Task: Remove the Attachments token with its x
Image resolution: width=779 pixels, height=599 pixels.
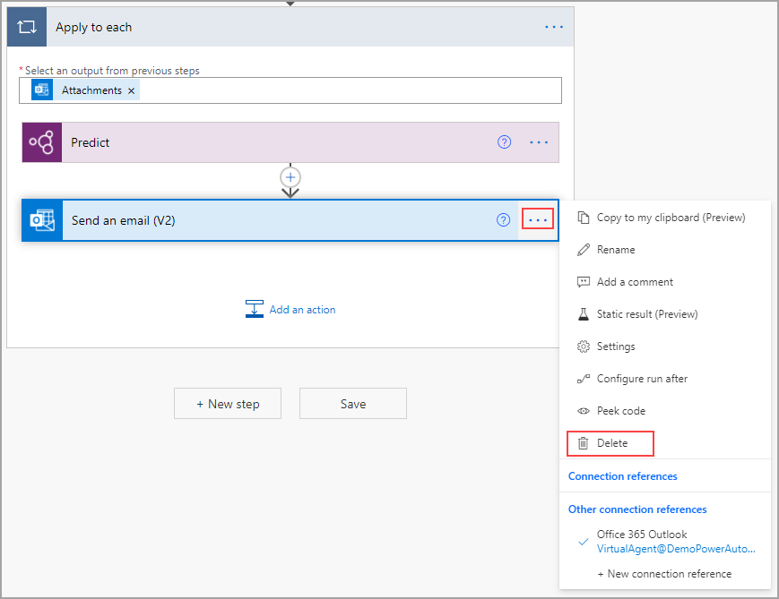Action: coord(131,90)
